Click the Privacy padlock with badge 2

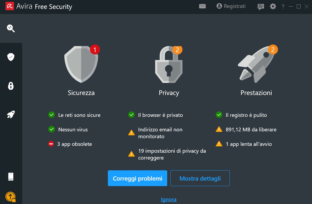pyautogui.click(x=169, y=64)
